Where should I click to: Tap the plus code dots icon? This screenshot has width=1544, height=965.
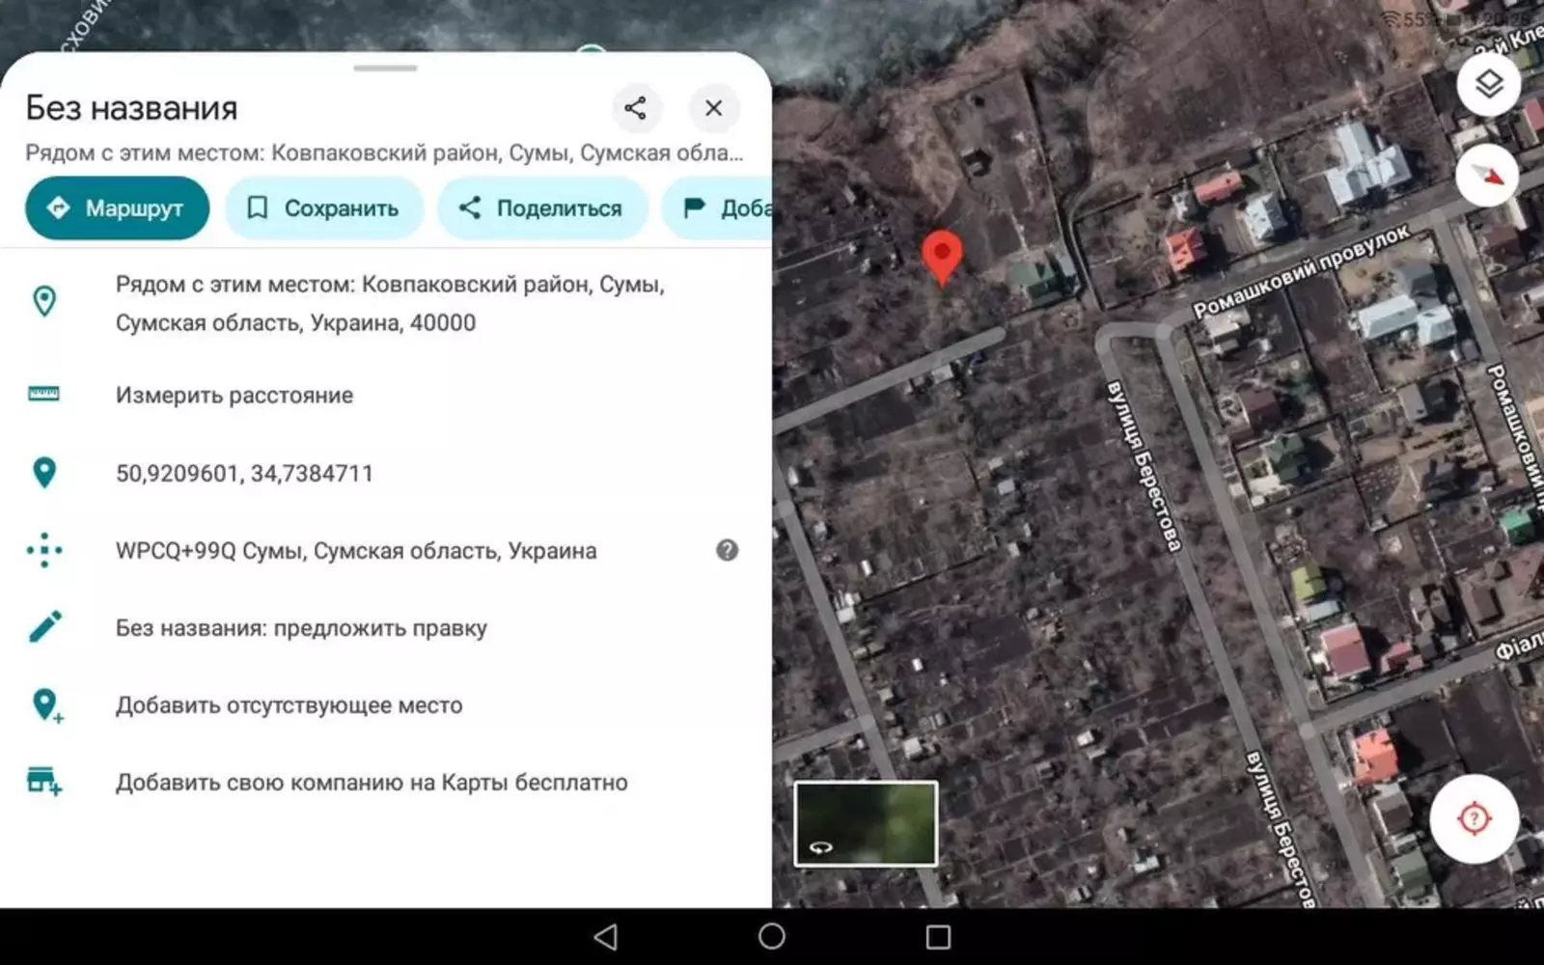[43, 550]
